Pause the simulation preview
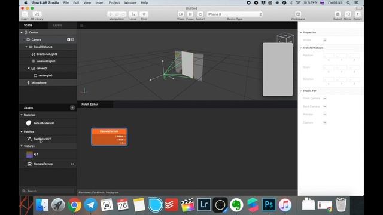383x215 pixels. tap(190, 14)
